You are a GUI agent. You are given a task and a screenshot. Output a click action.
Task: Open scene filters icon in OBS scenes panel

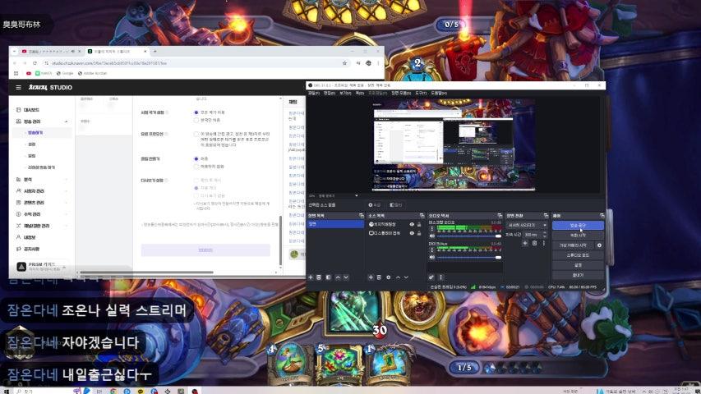328,277
